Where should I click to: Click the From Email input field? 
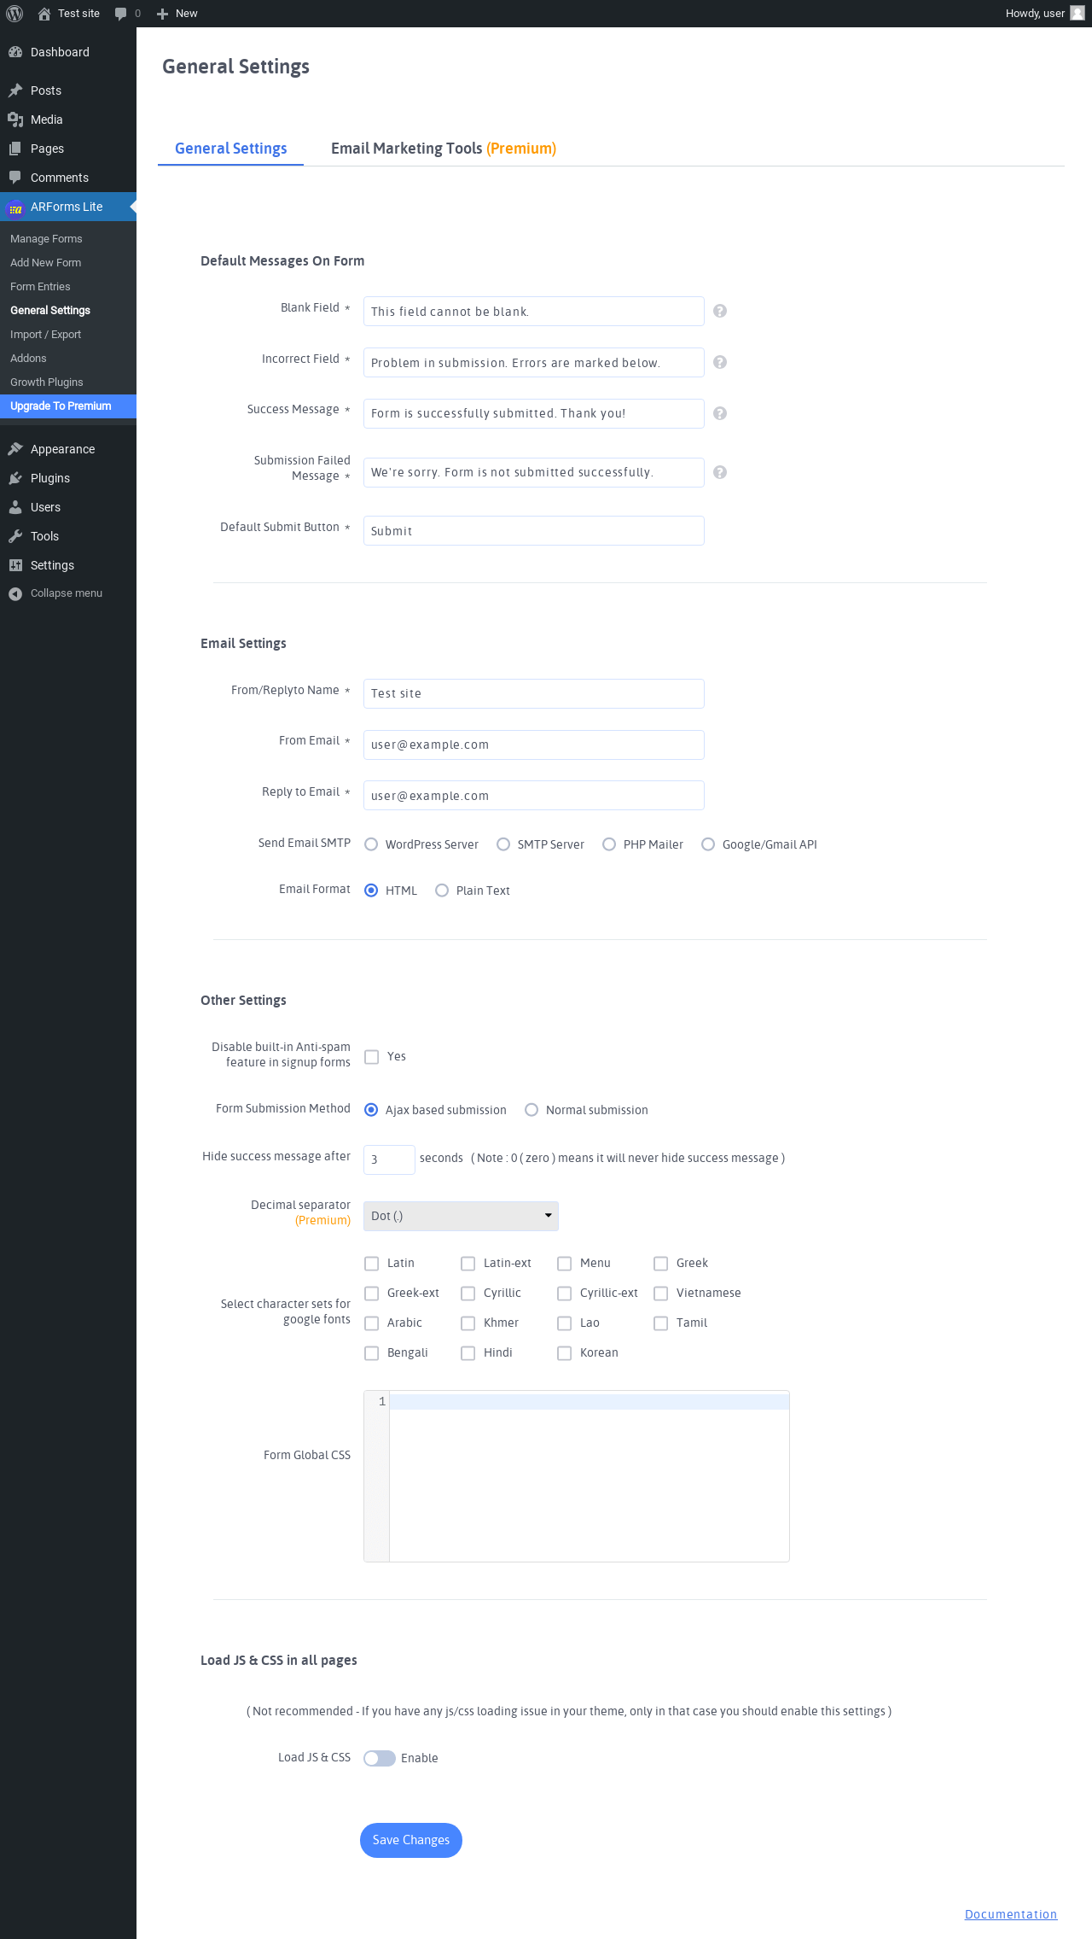(534, 745)
